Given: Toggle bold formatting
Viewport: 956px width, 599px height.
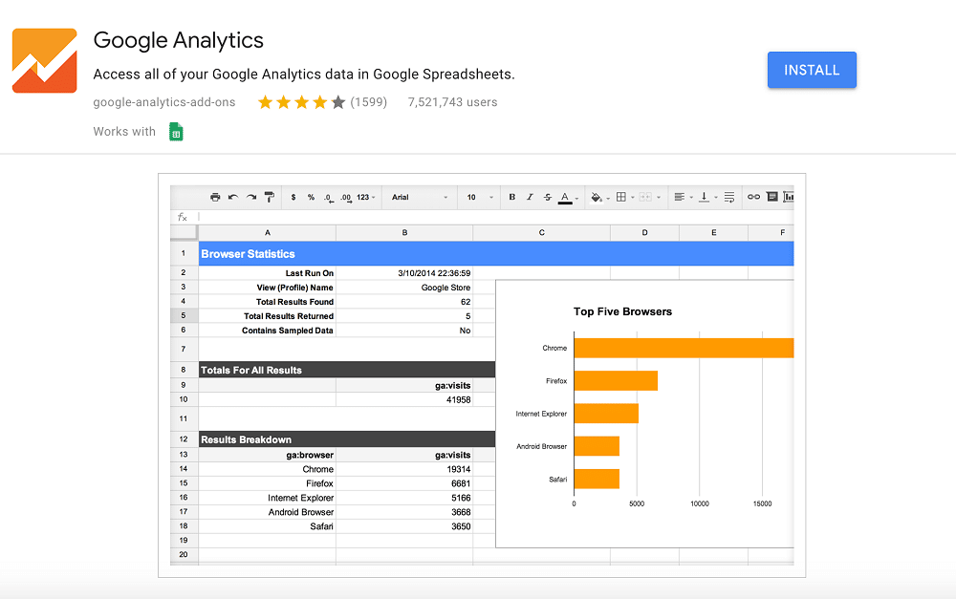Looking at the screenshot, I should [512, 197].
